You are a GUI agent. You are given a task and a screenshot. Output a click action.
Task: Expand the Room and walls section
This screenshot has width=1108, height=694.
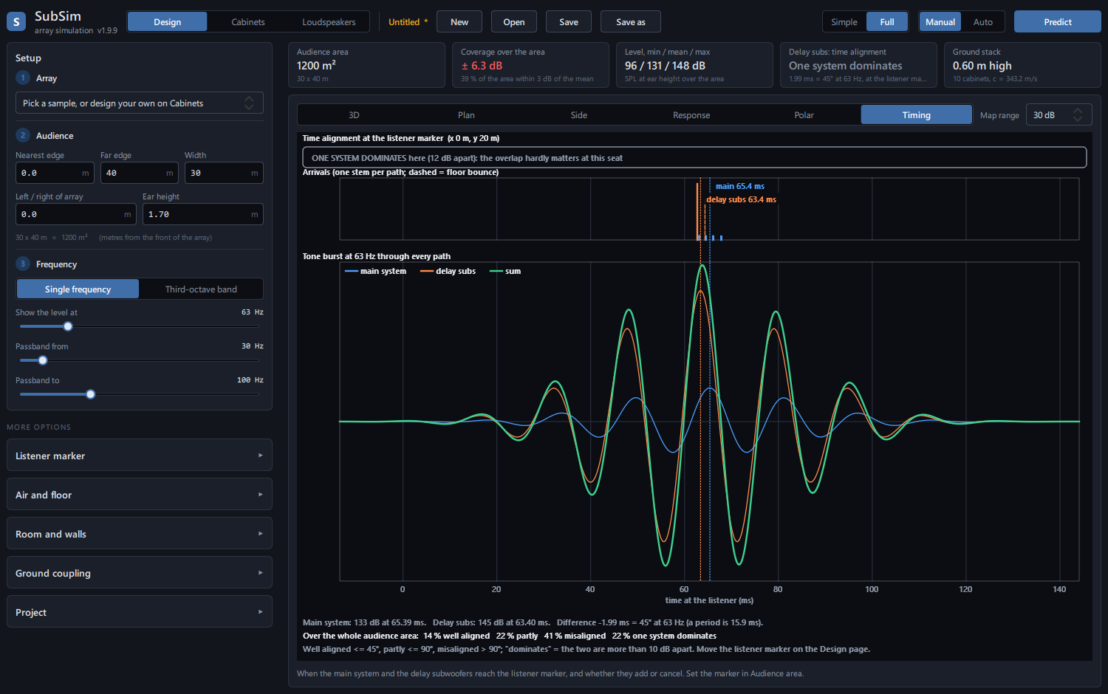point(140,534)
